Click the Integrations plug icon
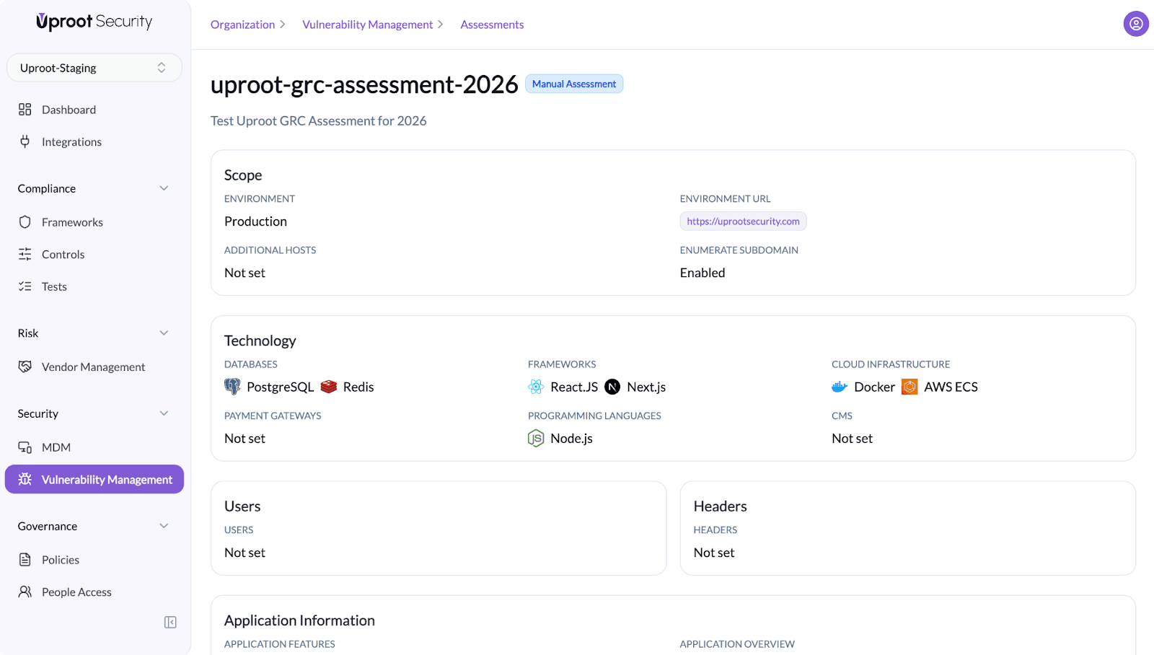 click(25, 141)
